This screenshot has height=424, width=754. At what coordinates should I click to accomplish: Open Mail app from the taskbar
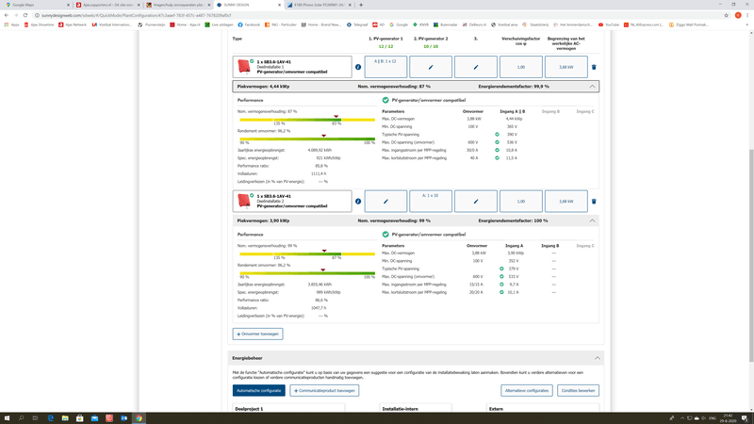[95, 418]
